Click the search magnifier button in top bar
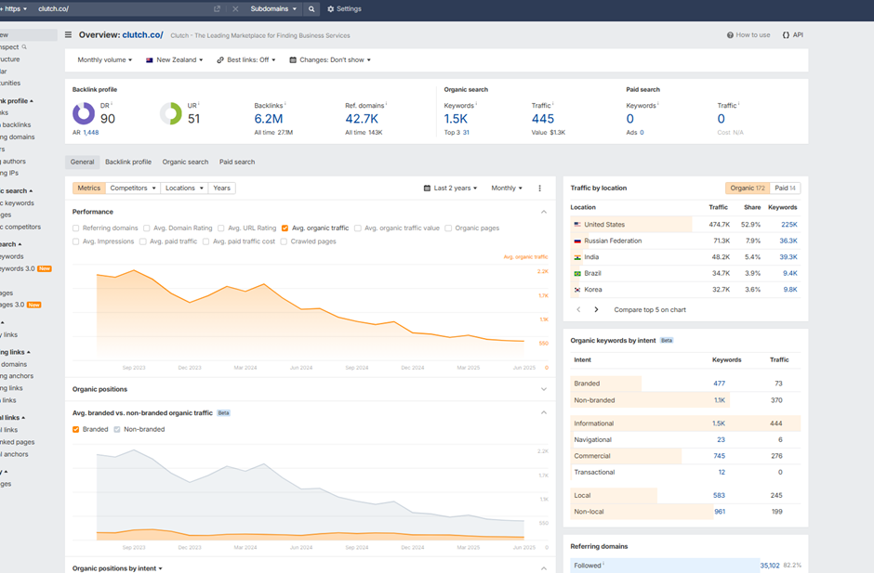 point(311,9)
